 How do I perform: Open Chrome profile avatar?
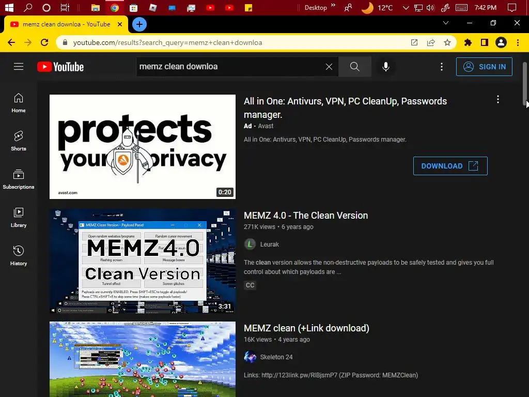click(501, 42)
